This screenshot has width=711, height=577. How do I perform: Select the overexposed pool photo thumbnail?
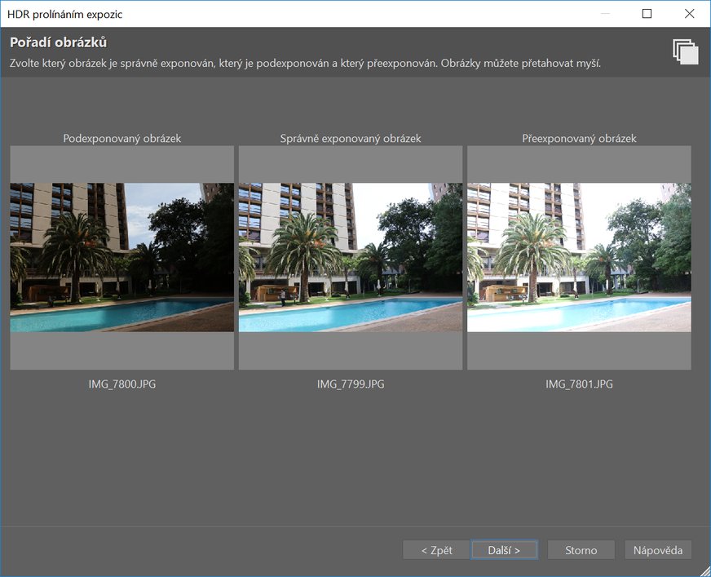click(579, 257)
